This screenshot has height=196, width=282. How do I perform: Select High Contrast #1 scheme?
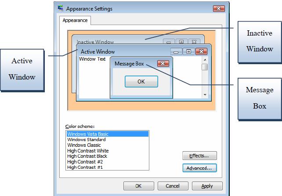click(x=107, y=167)
